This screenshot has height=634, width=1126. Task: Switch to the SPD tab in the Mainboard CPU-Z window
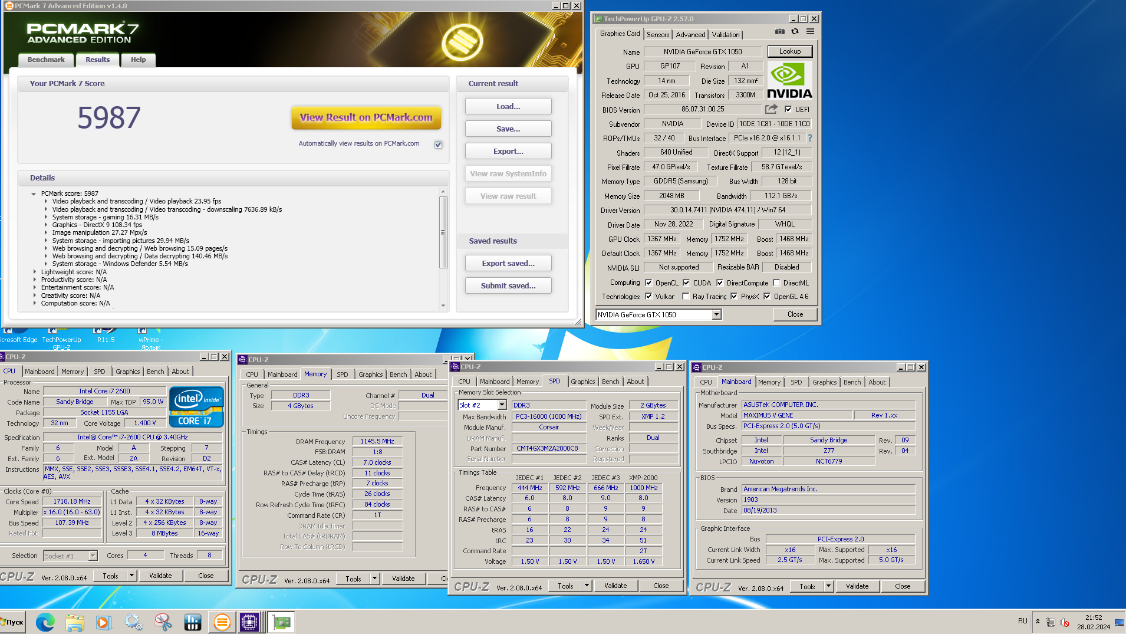tap(796, 382)
